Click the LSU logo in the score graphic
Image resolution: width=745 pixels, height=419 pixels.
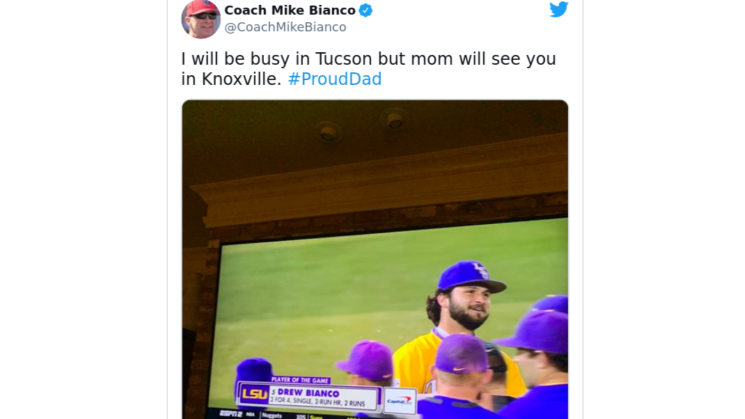click(254, 394)
